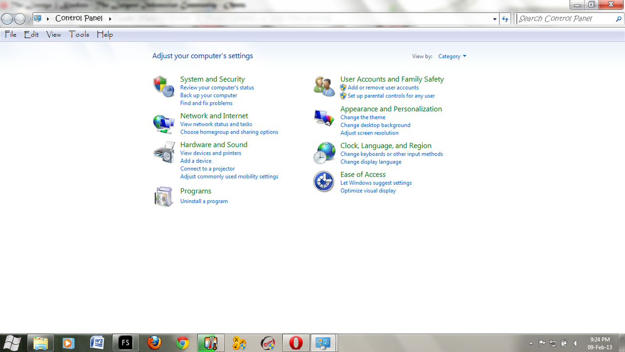Click Change display language
Image resolution: width=625 pixels, height=352 pixels.
(x=371, y=162)
